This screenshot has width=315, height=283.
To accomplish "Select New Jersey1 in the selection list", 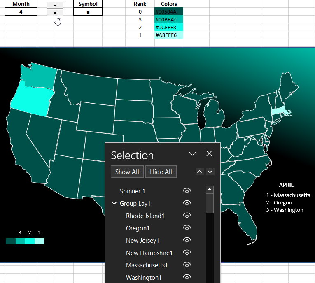I will tap(142, 240).
